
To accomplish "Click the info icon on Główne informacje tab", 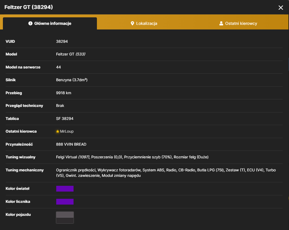I will pyautogui.click(x=30, y=23).
